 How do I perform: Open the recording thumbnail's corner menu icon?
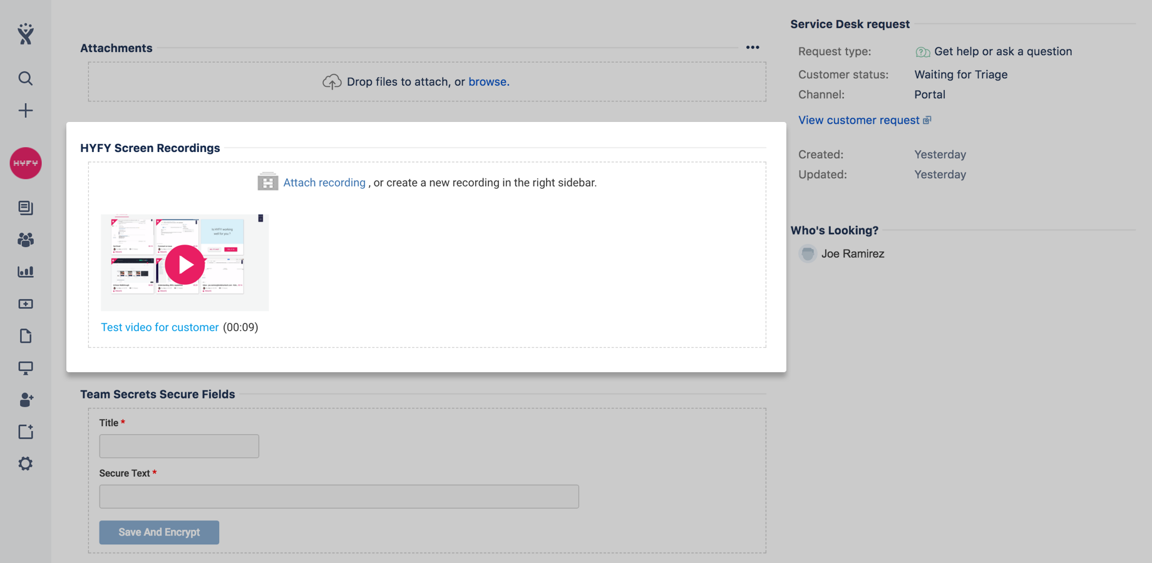point(260,218)
